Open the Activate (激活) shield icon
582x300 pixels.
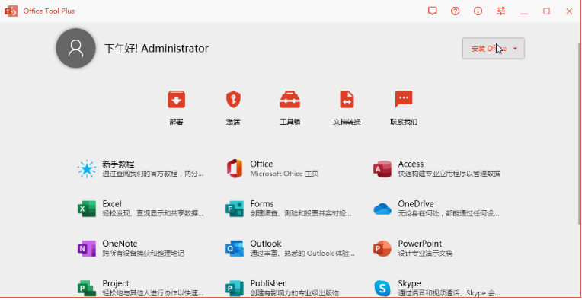(x=233, y=100)
